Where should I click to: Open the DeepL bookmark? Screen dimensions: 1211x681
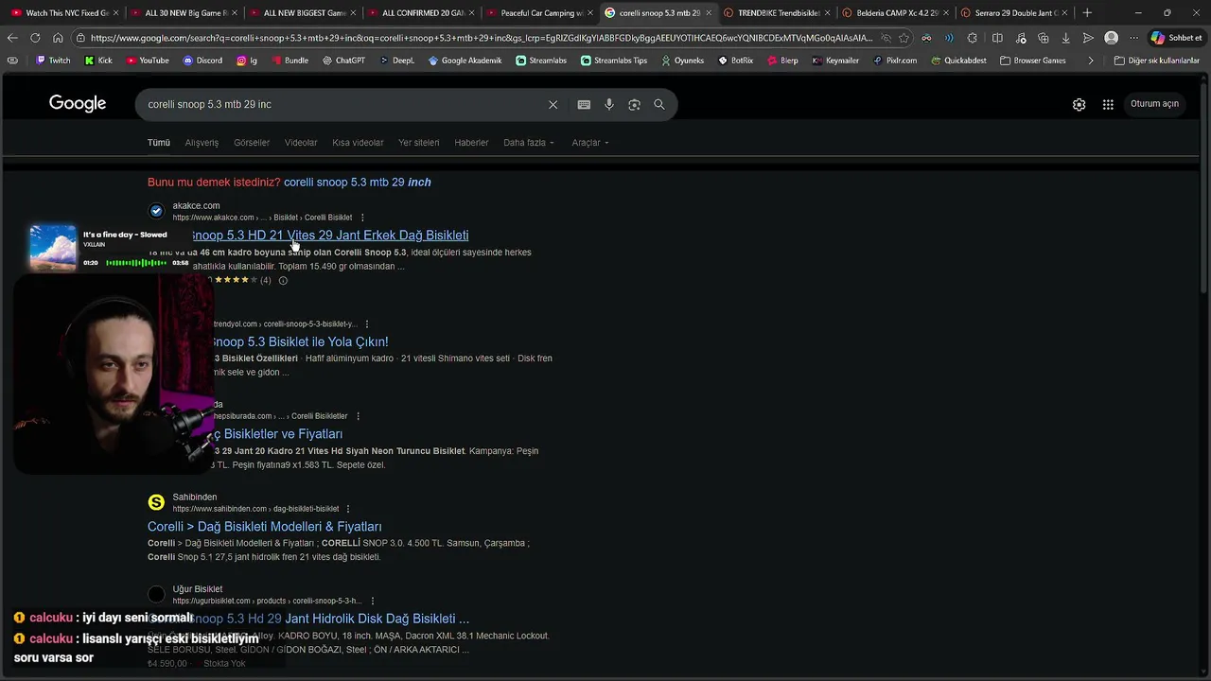coord(396,61)
